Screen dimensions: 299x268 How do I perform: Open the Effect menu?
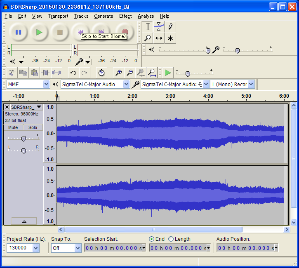pos(125,16)
